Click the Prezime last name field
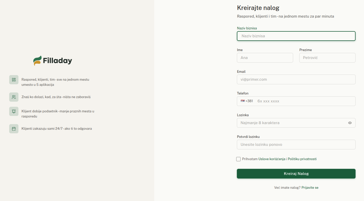This screenshot has height=201, width=364. [x=327, y=58]
